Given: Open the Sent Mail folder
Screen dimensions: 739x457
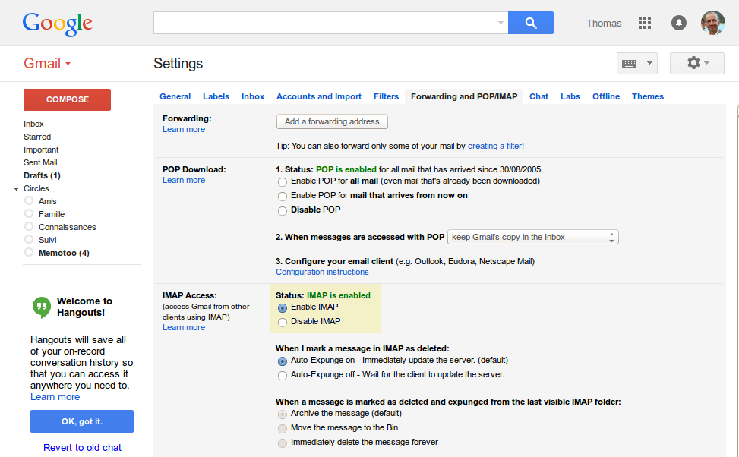Looking at the screenshot, I should click(x=40, y=162).
